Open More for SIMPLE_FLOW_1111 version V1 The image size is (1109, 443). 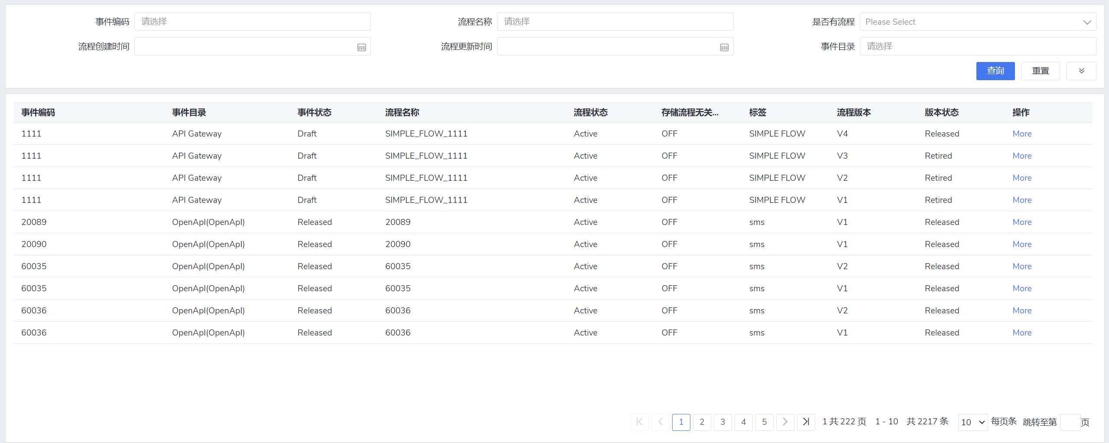click(1022, 200)
